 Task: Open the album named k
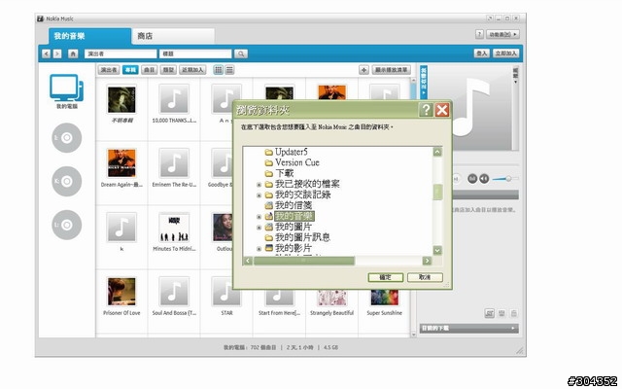click(121, 228)
